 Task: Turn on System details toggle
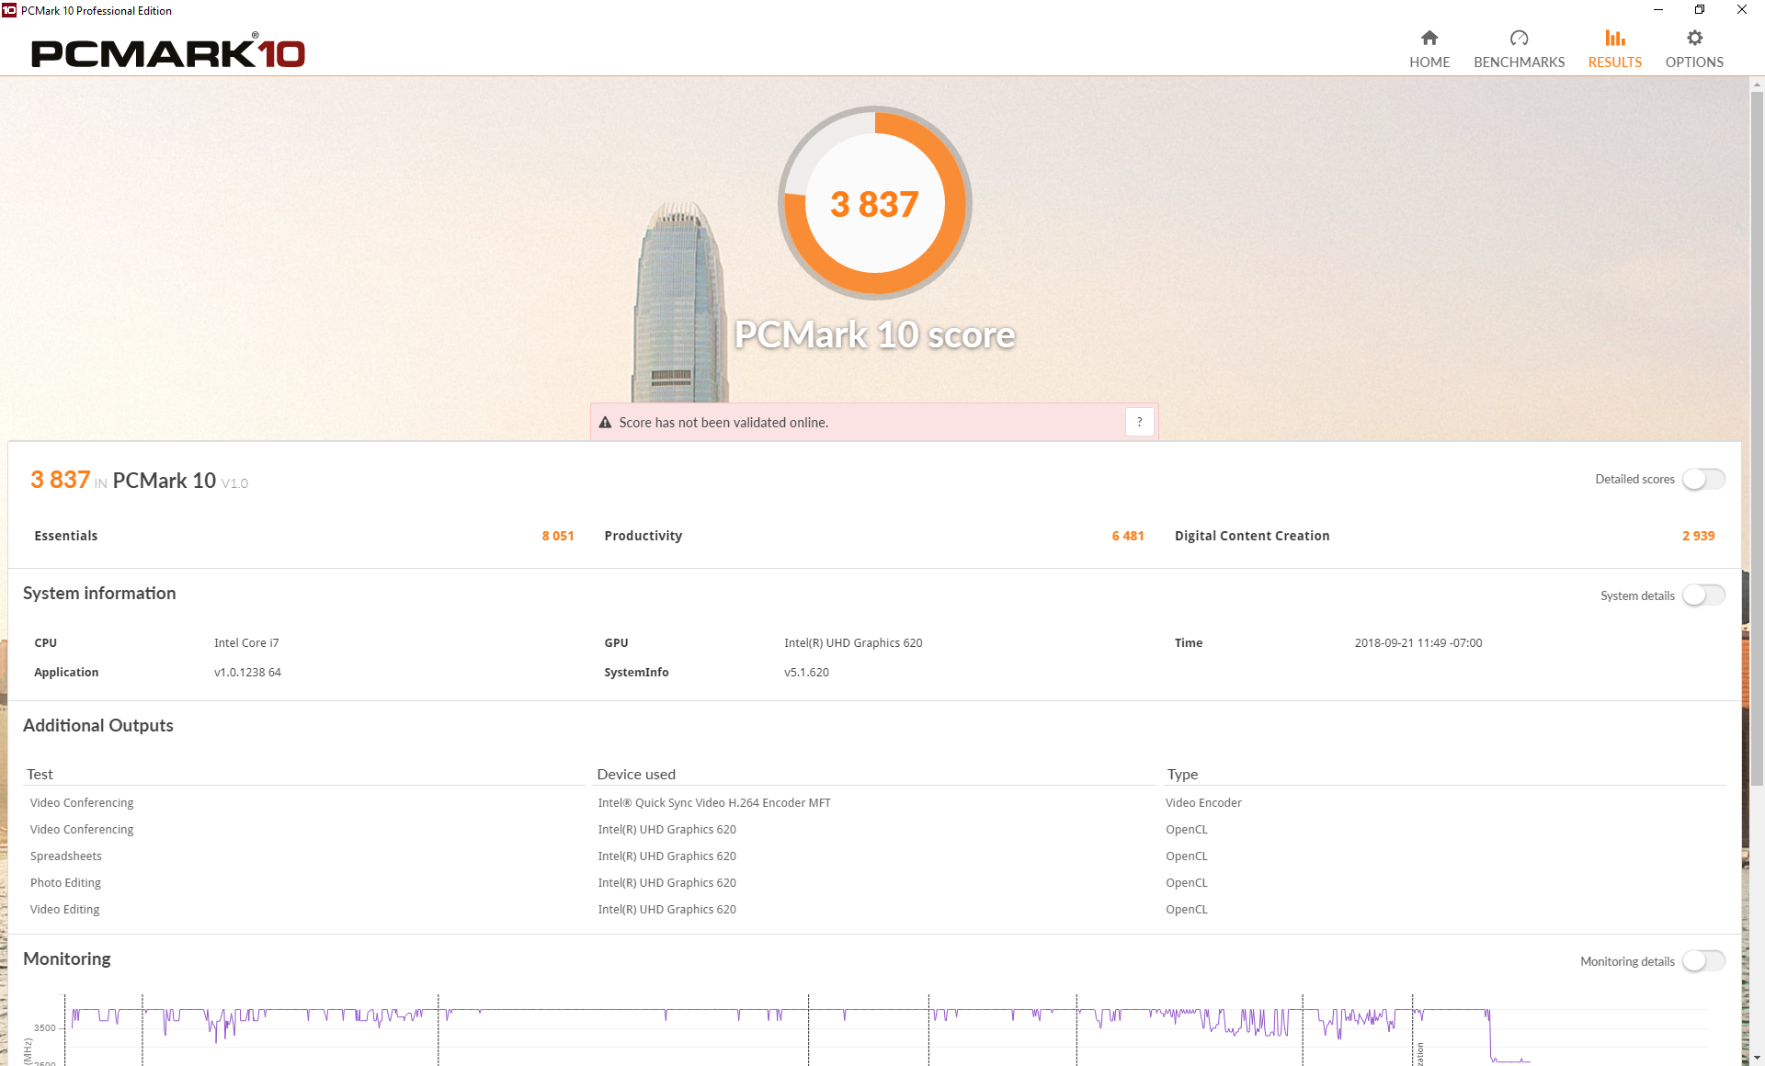click(x=1703, y=595)
